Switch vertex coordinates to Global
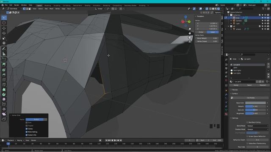The width and height of the screenshot is (271, 152). pyautogui.click(x=201, y=32)
